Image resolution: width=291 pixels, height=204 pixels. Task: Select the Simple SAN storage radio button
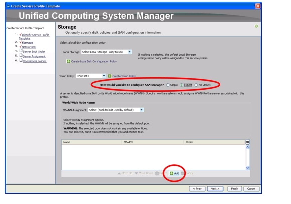point(168,85)
